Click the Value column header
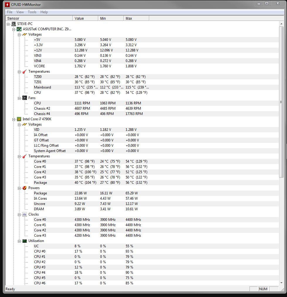Image resolution: width=287 pixels, height=297 pixels. pyautogui.click(x=85, y=18)
